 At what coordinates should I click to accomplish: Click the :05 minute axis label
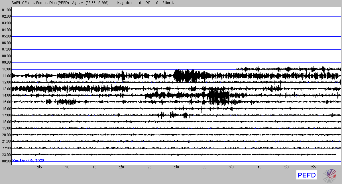39,167
